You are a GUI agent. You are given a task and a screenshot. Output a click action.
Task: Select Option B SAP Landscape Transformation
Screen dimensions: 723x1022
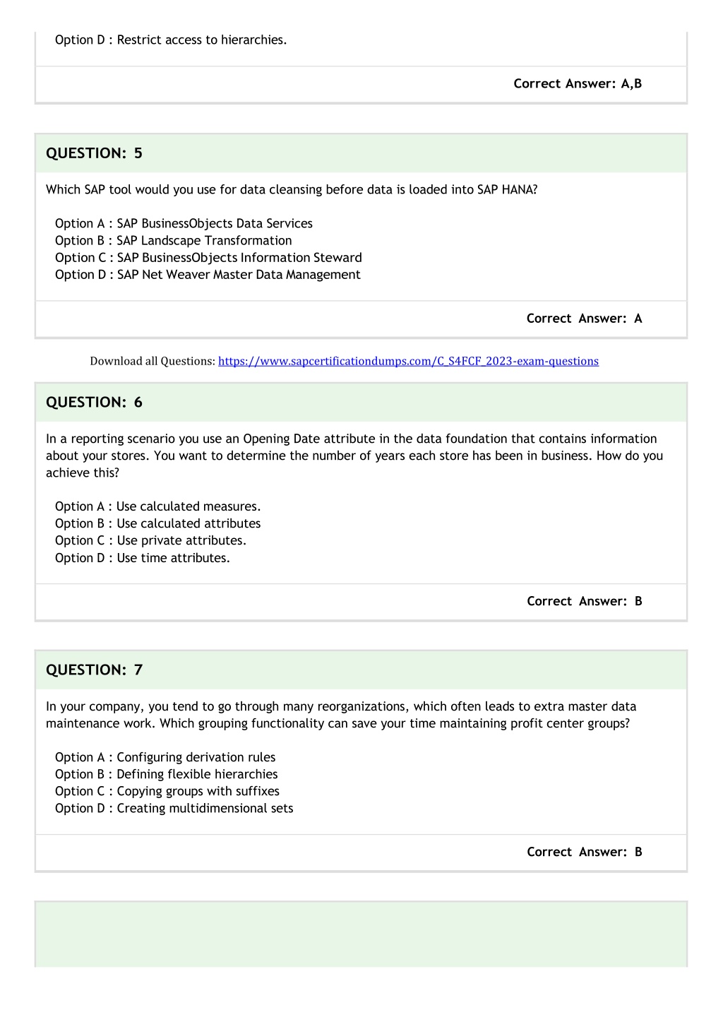click(174, 240)
